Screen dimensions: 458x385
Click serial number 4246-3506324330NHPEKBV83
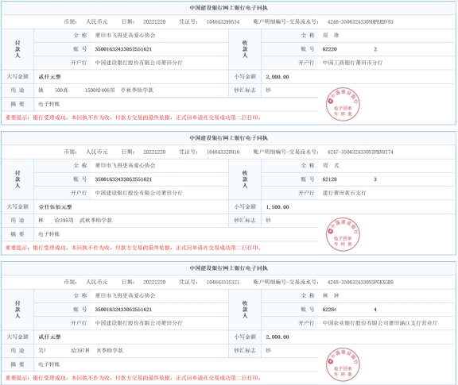pos(360,21)
